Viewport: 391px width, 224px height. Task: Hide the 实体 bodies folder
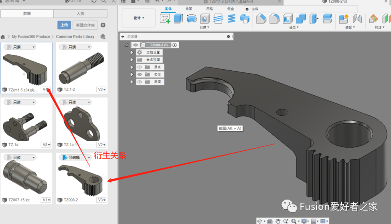pos(140,74)
